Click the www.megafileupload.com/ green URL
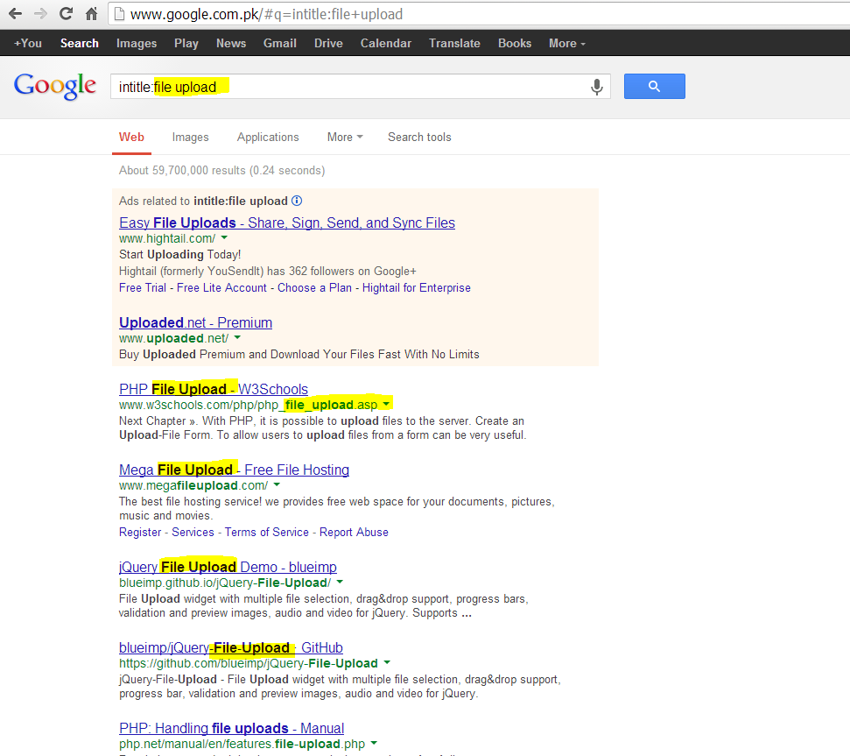Screen dimensions: 850x756 pyautogui.click(x=193, y=485)
